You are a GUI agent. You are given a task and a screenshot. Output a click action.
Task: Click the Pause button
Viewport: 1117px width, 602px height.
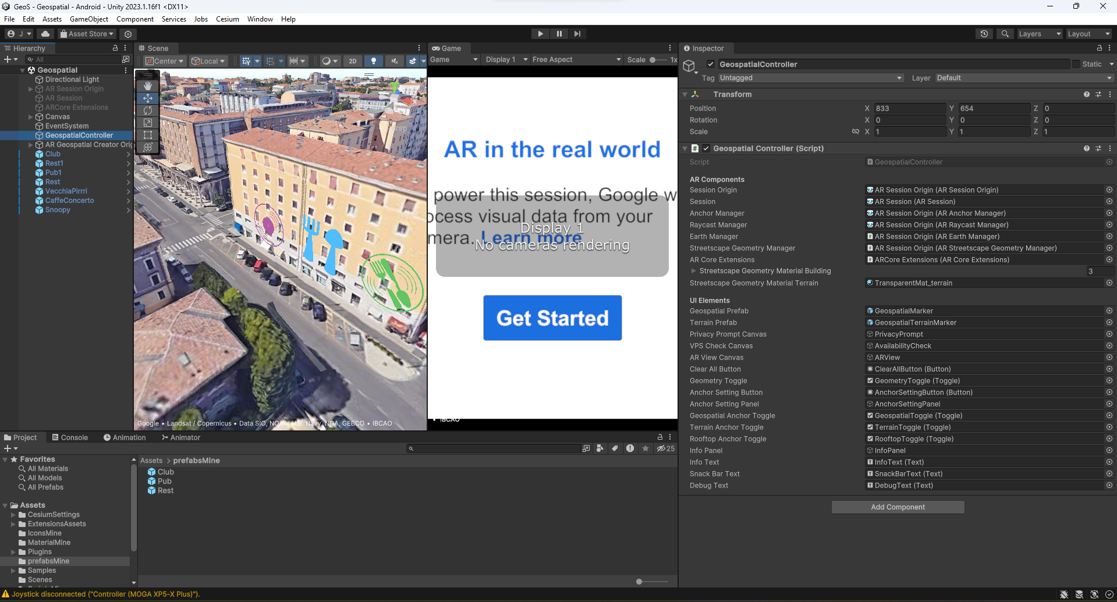pyautogui.click(x=559, y=34)
